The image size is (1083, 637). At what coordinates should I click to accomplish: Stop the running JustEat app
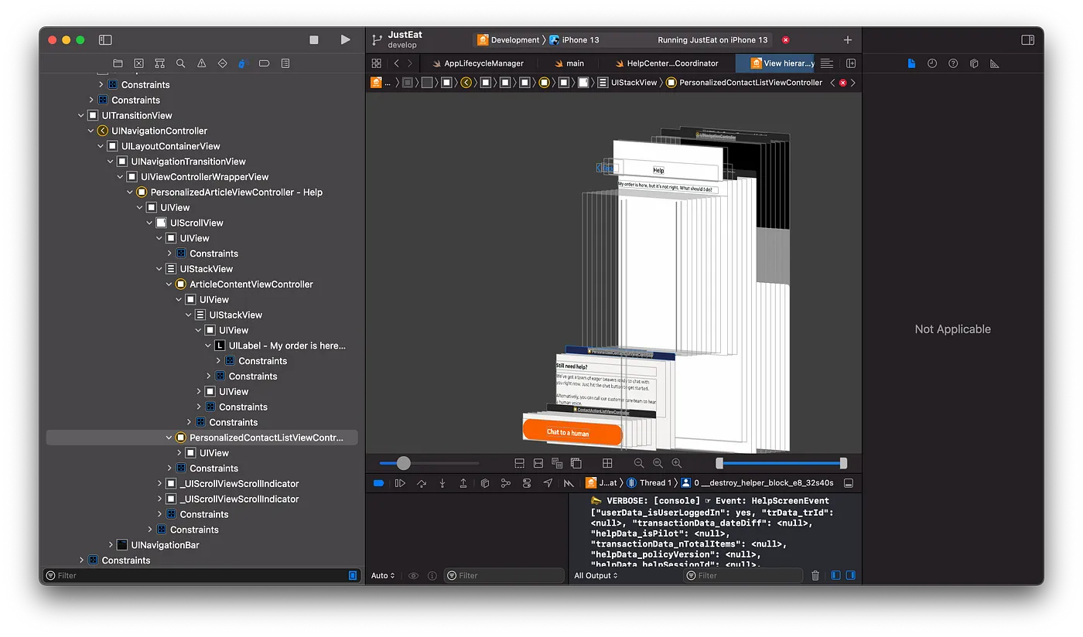(314, 39)
